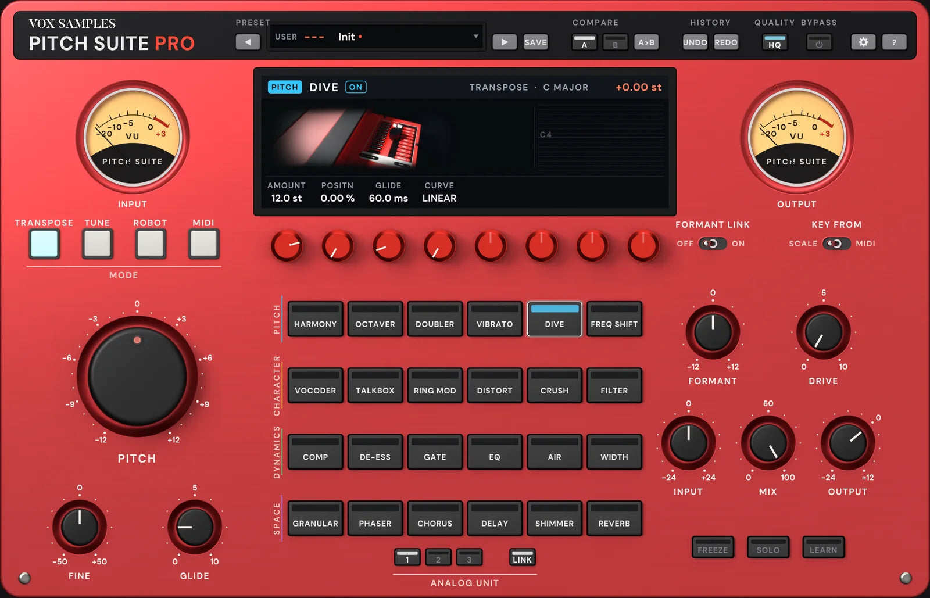
Task: Open the settings gear
Action: pos(864,42)
